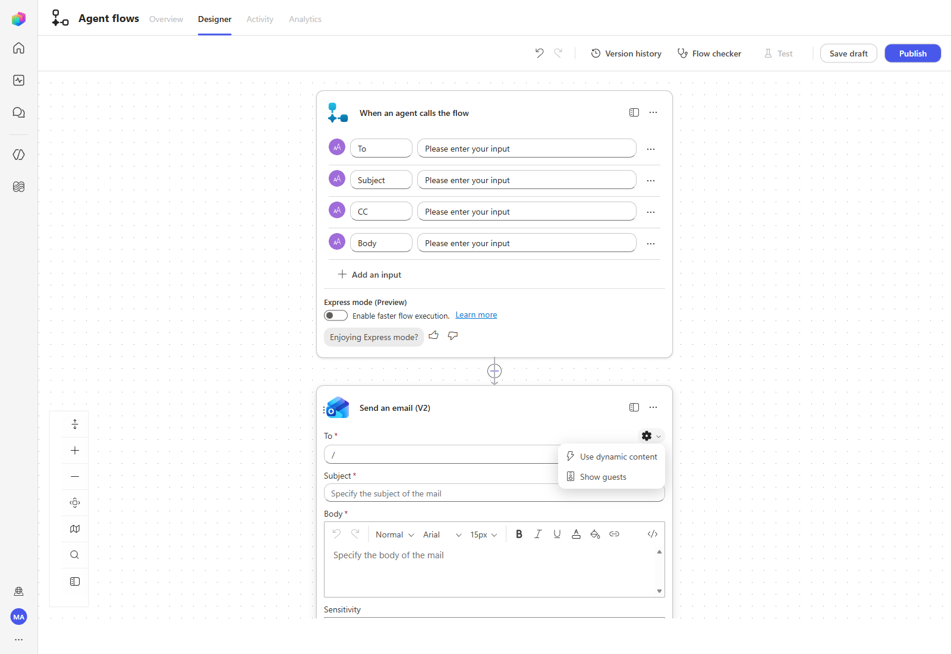Open the To field gear options dropdown
The height and width of the screenshot is (654, 951).
pyautogui.click(x=651, y=436)
